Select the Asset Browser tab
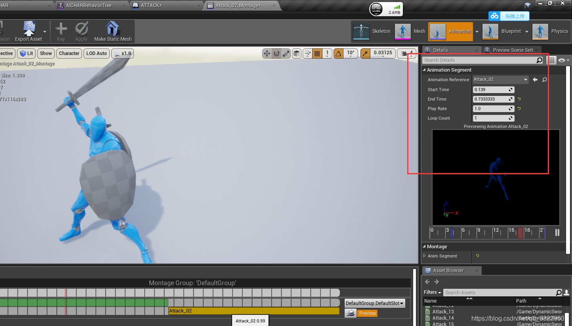 [x=452, y=271]
